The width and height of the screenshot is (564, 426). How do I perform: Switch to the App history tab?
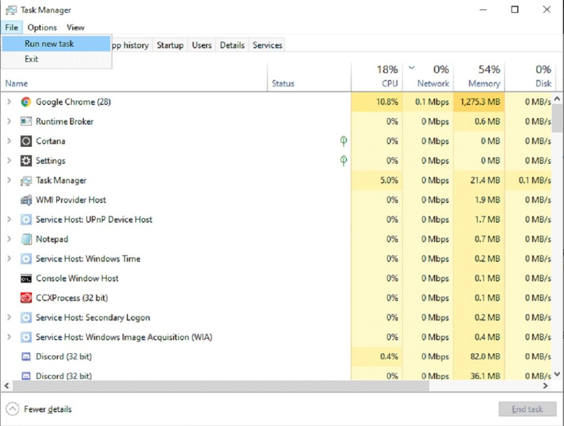[131, 45]
